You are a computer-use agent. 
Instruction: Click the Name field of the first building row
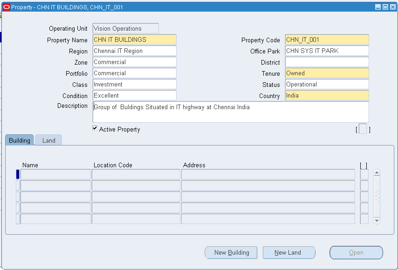[55, 174]
